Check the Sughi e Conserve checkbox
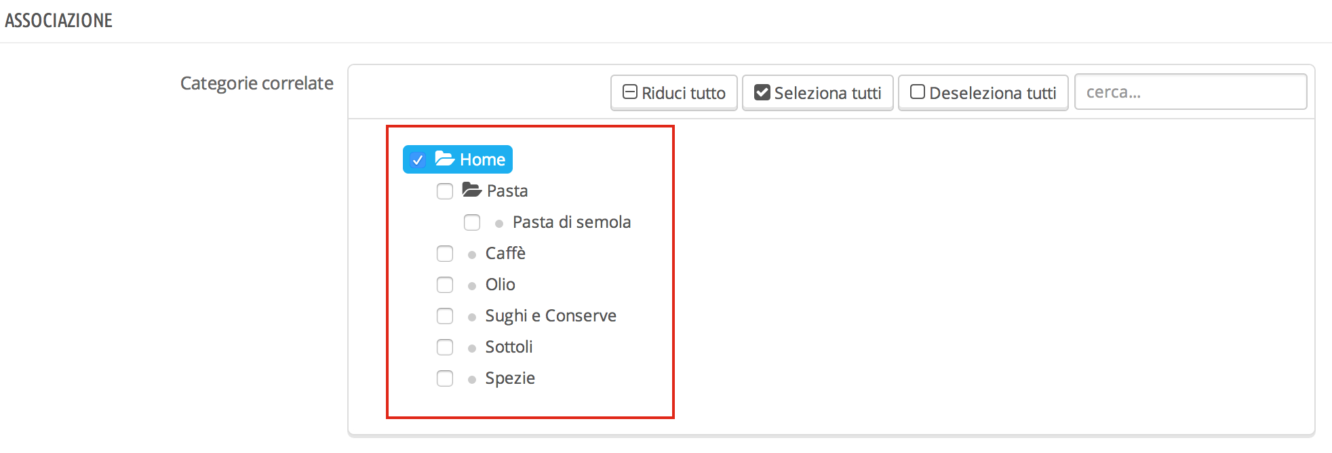This screenshot has height=453, width=1332. [445, 316]
